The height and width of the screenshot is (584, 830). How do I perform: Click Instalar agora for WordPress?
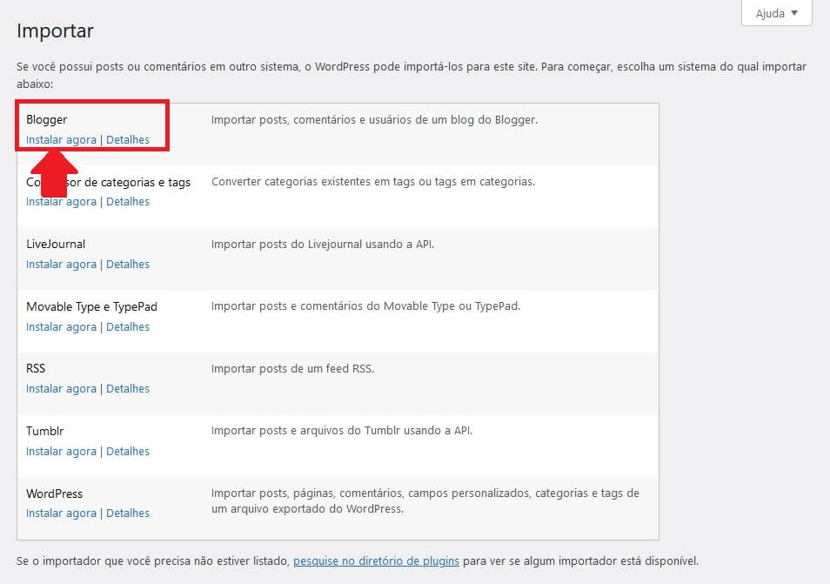[x=62, y=513]
